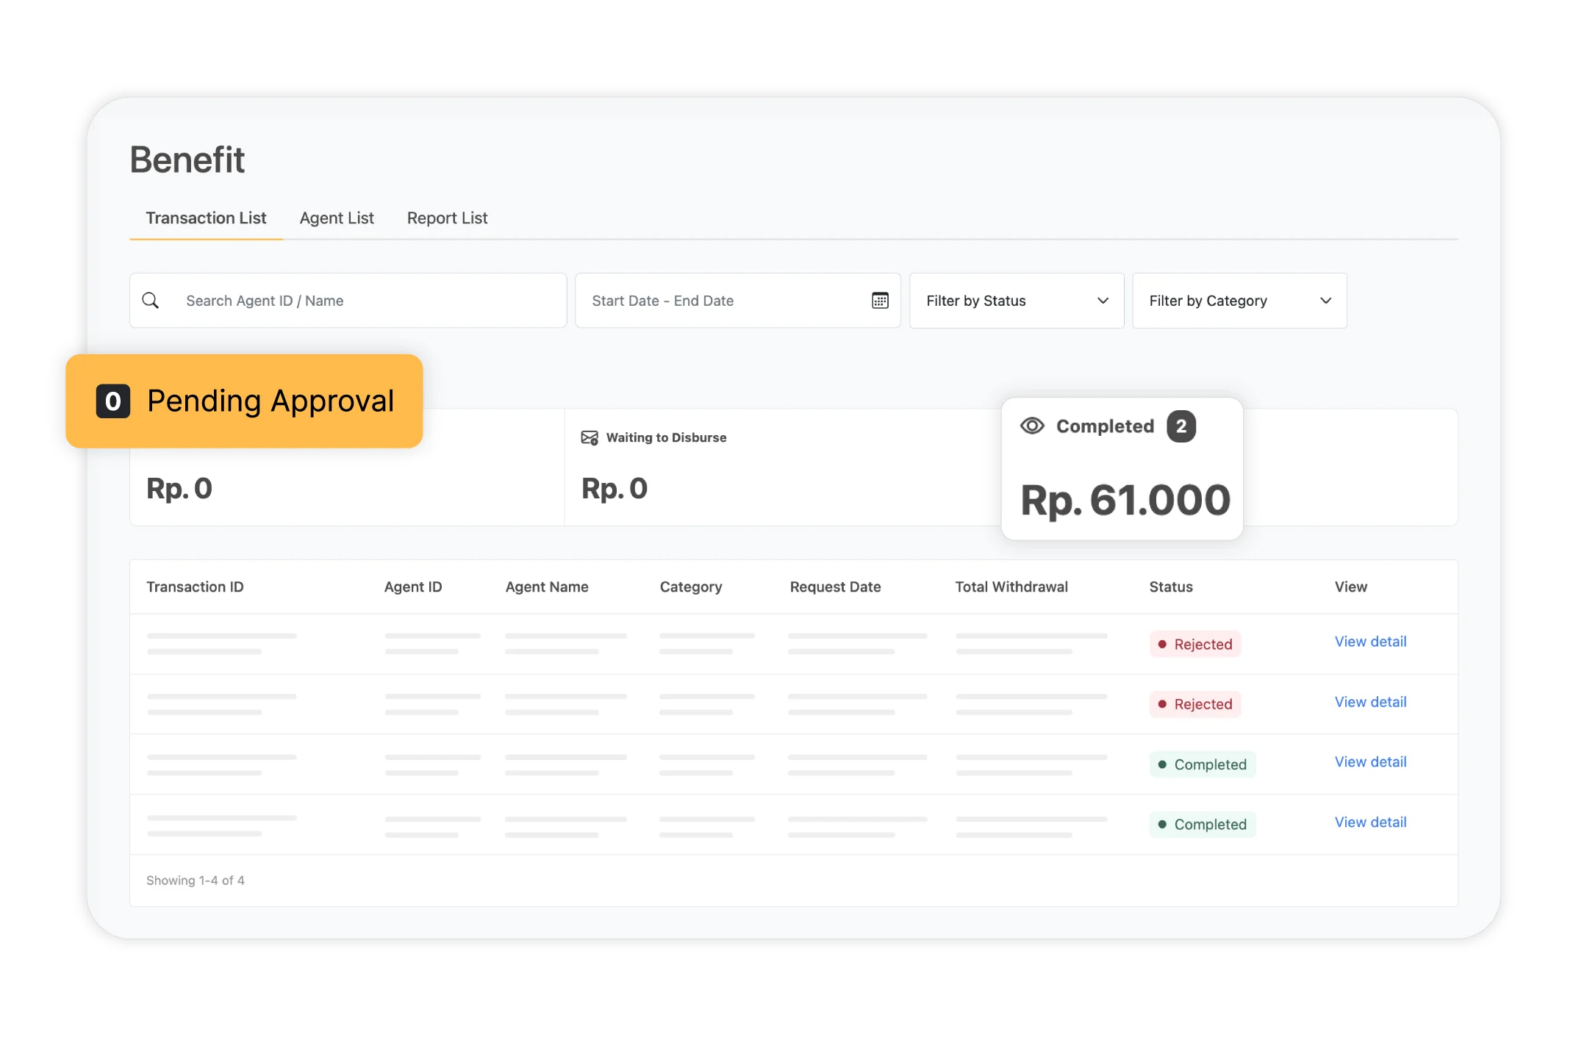Open View detail for first Rejected row
The image size is (1587, 1057).
[1370, 642]
